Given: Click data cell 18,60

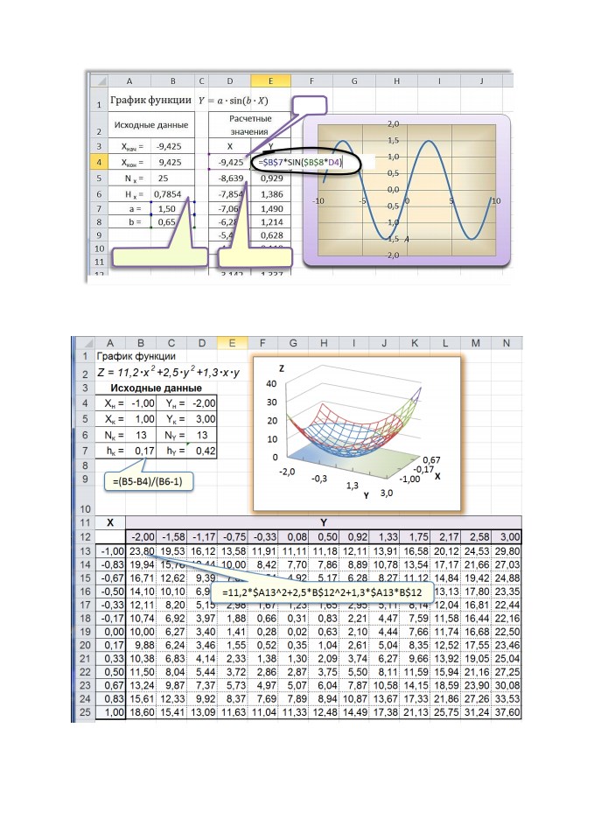Looking at the screenshot, I should [142, 712].
